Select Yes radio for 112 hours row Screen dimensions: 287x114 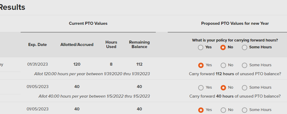tap(201, 65)
